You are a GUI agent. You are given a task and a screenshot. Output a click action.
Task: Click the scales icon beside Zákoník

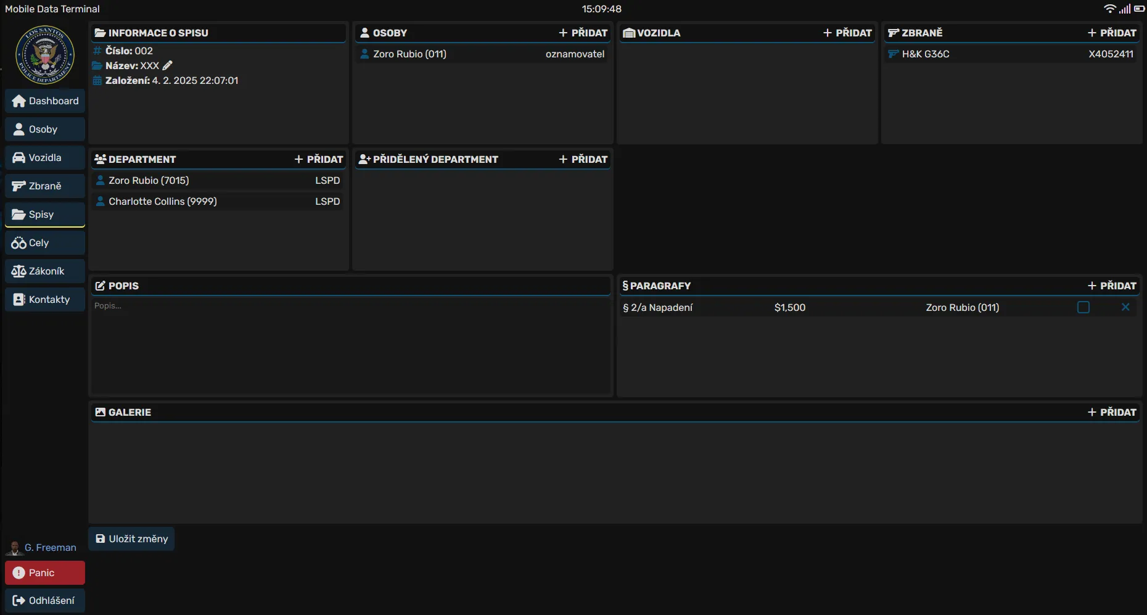pyautogui.click(x=19, y=271)
